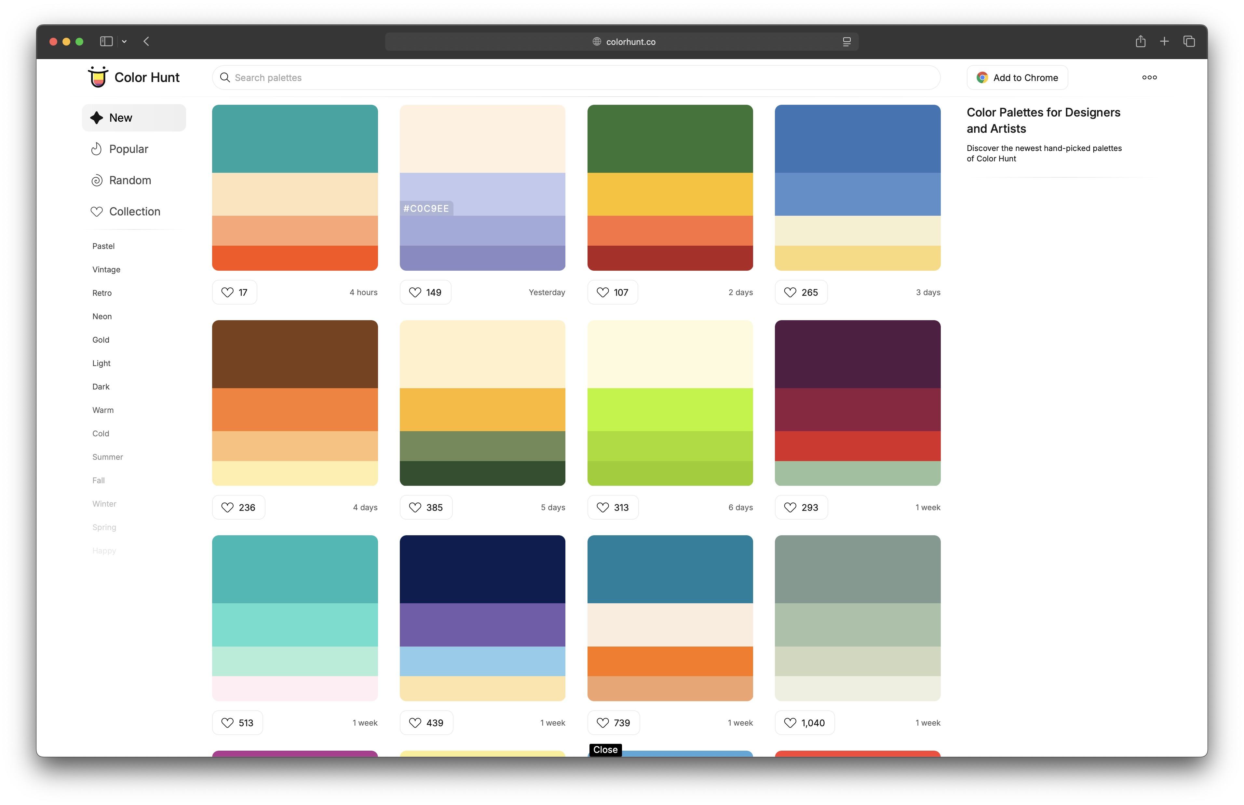Filter by Dark tag
Image resolution: width=1244 pixels, height=805 pixels.
101,386
